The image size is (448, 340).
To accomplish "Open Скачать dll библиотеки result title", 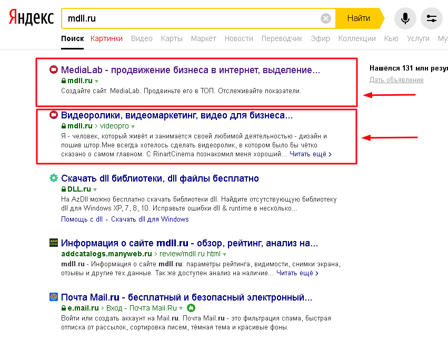I will [160, 178].
